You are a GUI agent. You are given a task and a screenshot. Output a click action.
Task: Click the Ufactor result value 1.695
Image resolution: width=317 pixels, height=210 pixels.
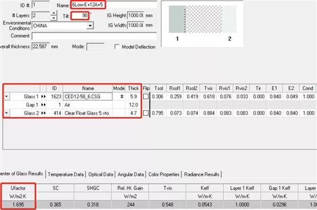18,204
